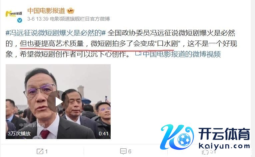Click the video thumbnail of the man in glasses

click(x=58, y=101)
